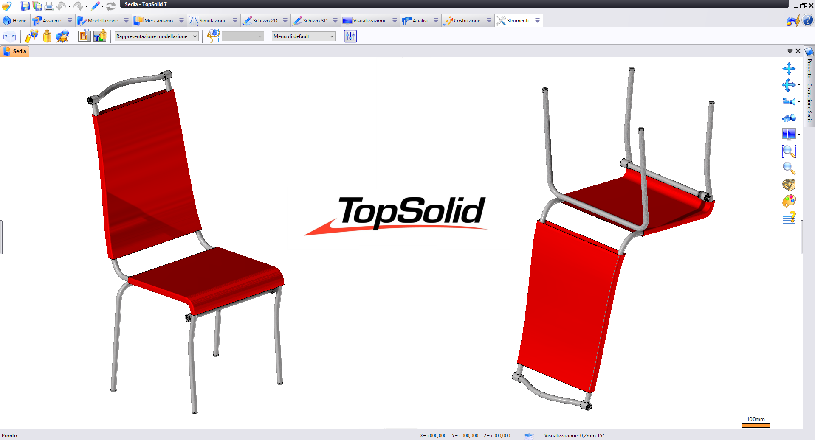
Task: Expand the Strumenti dropdown arrow
Action: tap(537, 20)
